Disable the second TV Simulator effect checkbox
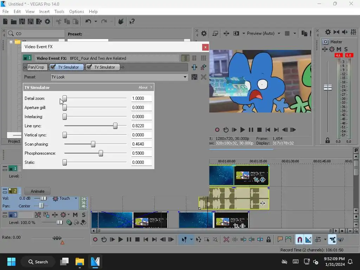This screenshot has height=270, width=360. click(x=89, y=67)
